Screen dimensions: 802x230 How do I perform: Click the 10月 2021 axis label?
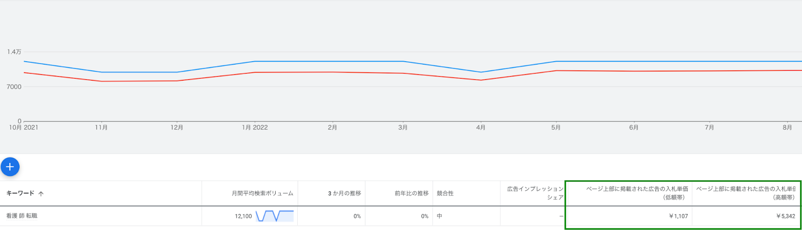coord(24,128)
